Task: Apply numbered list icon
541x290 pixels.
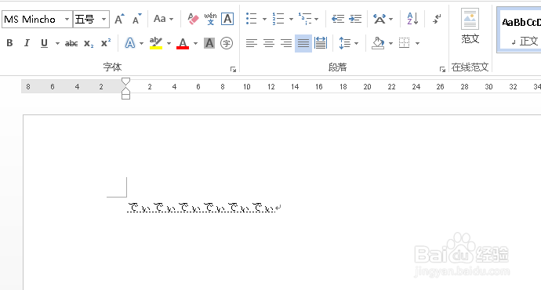Action: 278,19
